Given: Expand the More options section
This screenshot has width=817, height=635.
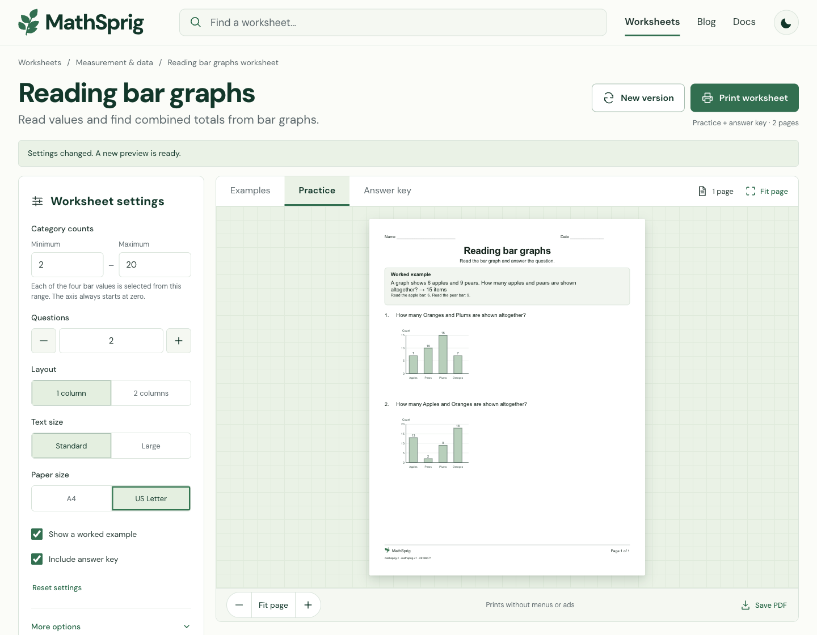Looking at the screenshot, I should coord(111,626).
